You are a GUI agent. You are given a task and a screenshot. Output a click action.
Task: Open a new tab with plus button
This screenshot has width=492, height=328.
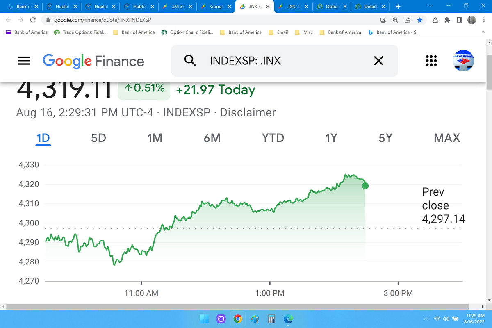[x=398, y=7]
